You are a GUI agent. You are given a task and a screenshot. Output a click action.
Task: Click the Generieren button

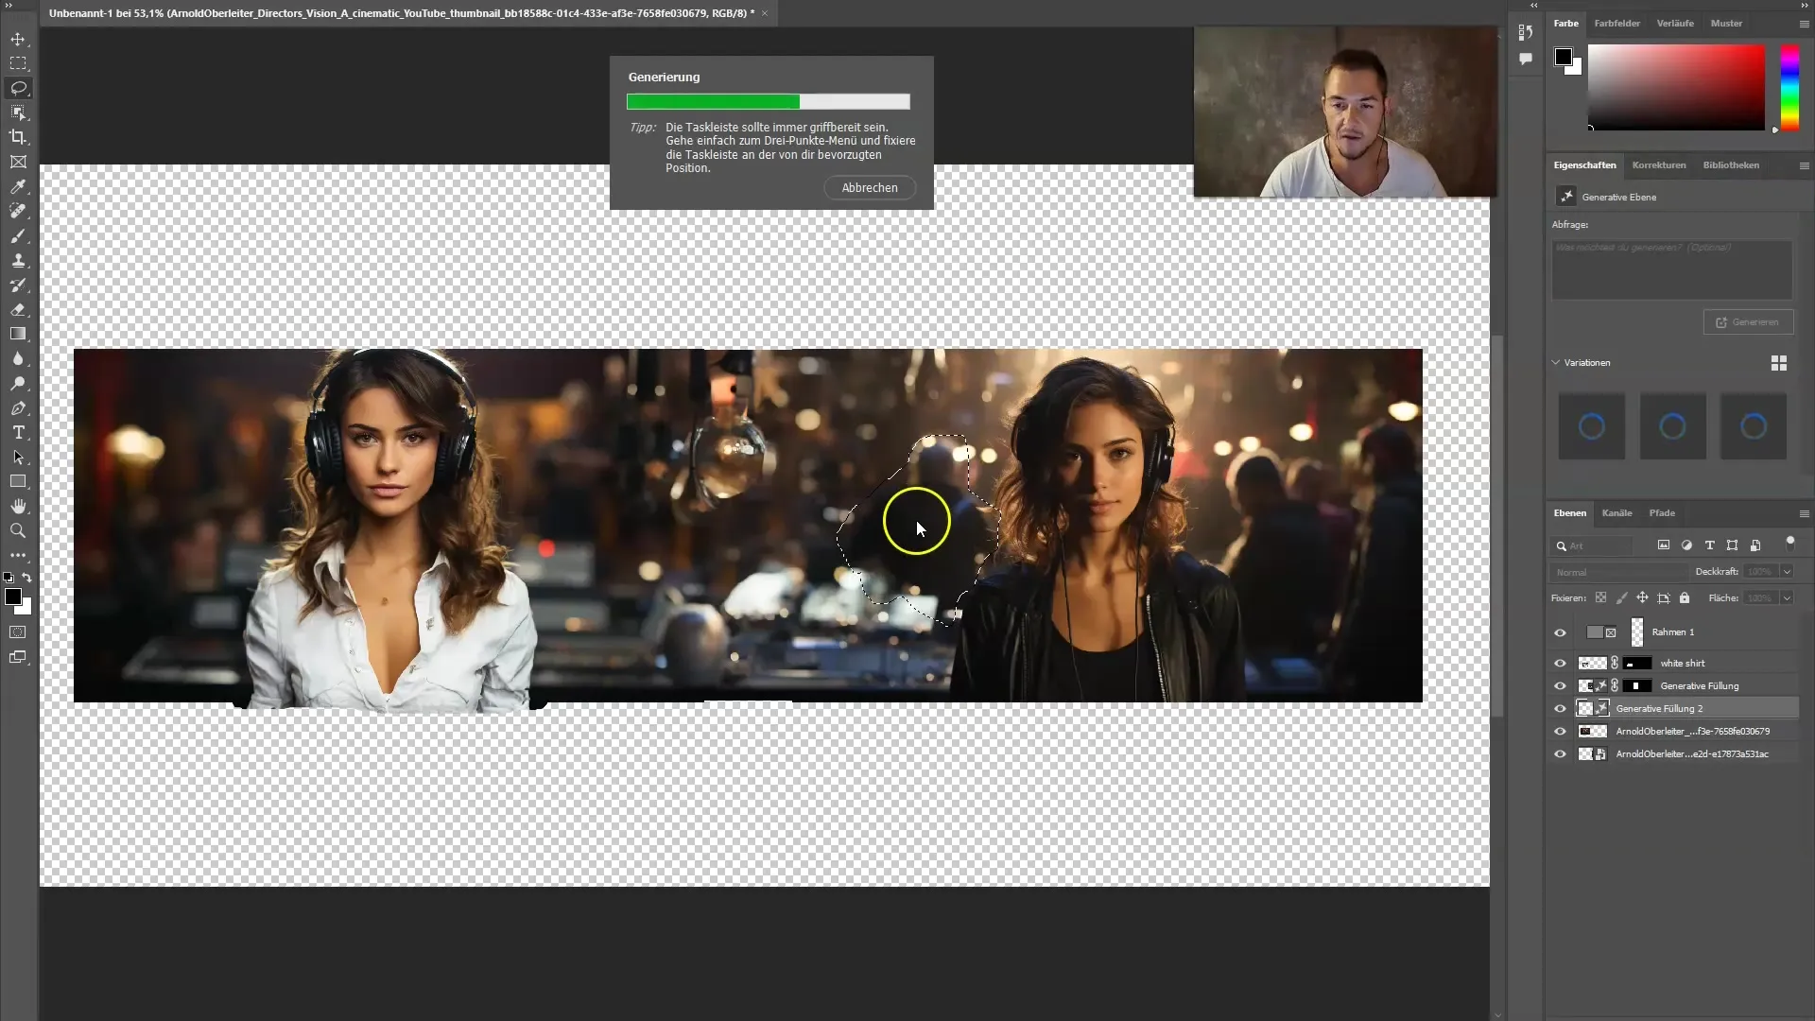(1748, 322)
